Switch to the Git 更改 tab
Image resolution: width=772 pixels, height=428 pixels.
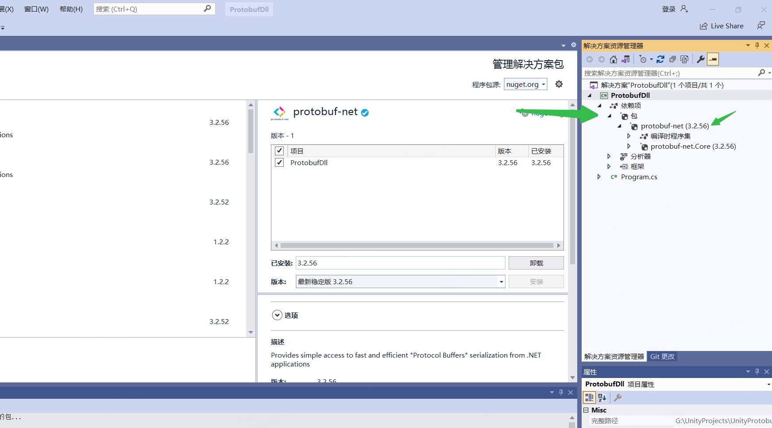662,356
